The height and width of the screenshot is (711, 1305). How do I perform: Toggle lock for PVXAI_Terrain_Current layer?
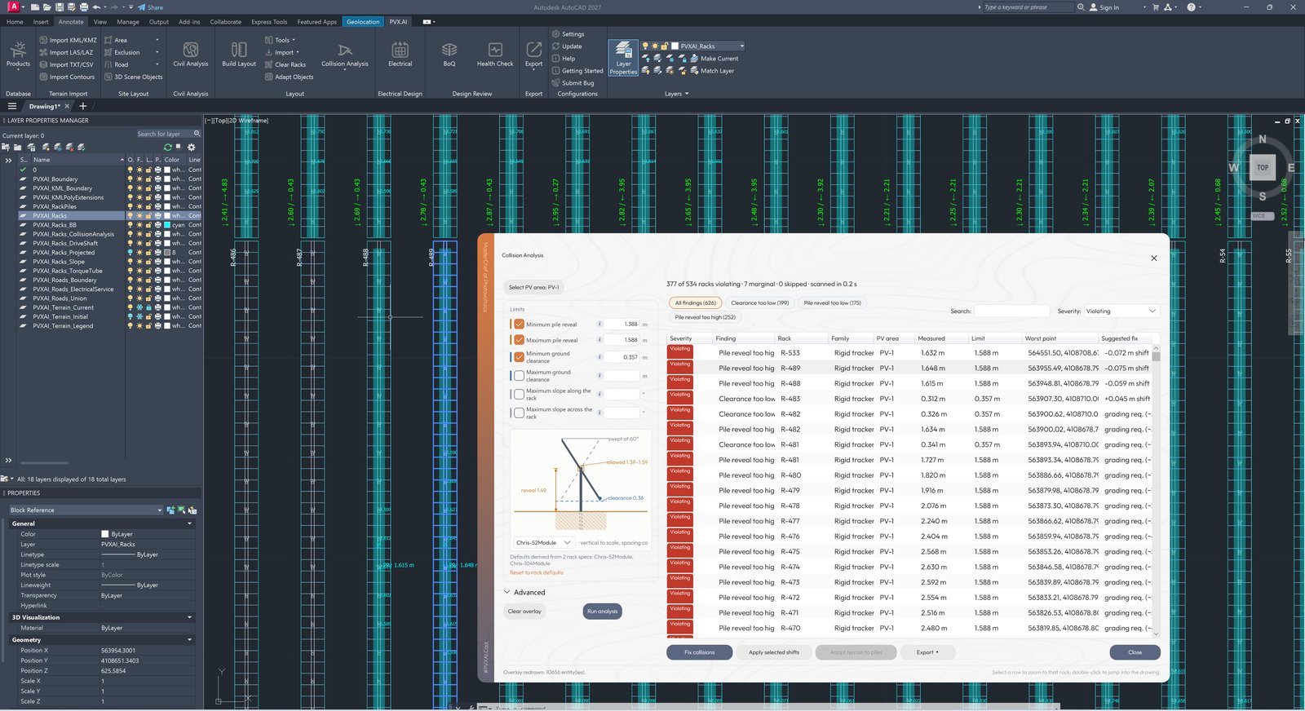click(148, 307)
